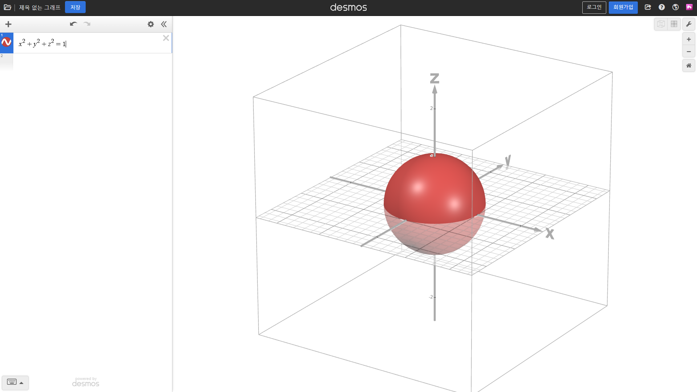The width and height of the screenshot is (697, 392).
Task: Zoom in on the 3D graph
Action: point(689,39)
